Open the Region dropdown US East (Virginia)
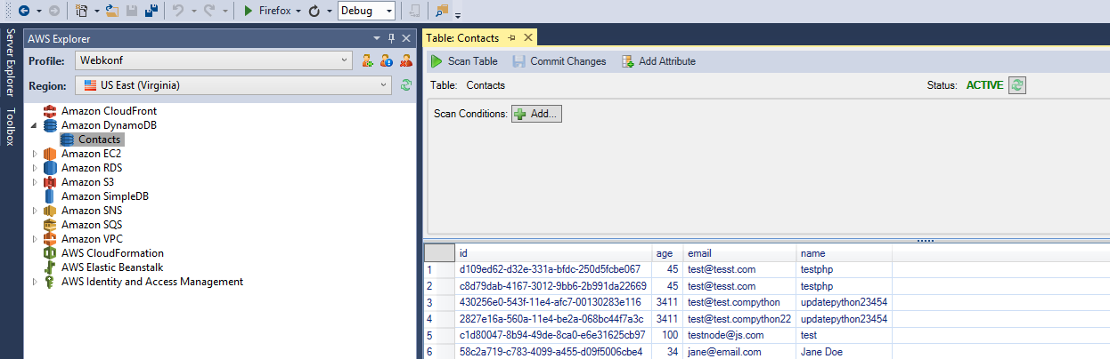1110x359 pixels. pos(233,85)
